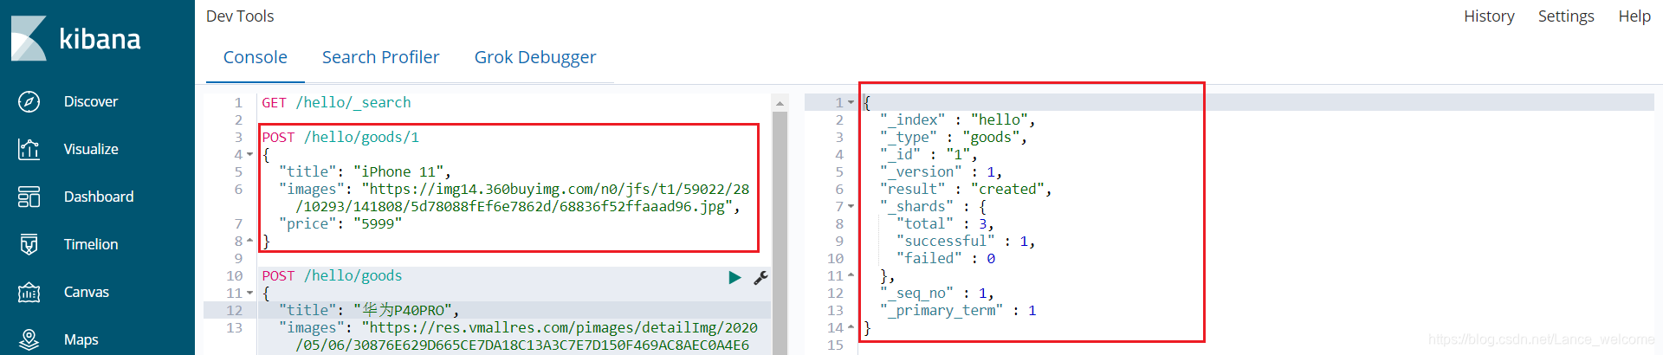Click the "price": "5999" line
The height and width of the screenshot is (355, 1663).
[x=340, y=223]
